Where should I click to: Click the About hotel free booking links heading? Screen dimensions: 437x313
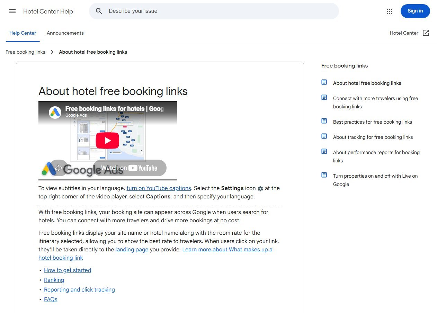tap(113, 91)
